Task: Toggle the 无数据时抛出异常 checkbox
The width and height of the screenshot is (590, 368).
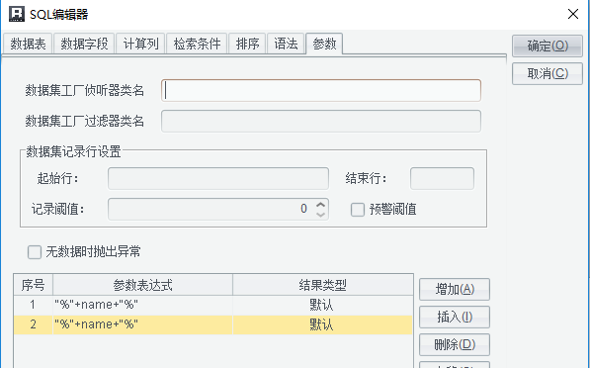Action: coord(35,252)
